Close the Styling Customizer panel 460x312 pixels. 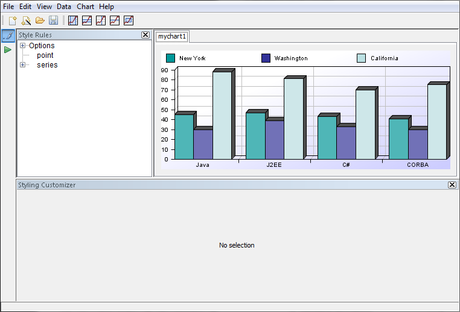(x=452, y=185)
